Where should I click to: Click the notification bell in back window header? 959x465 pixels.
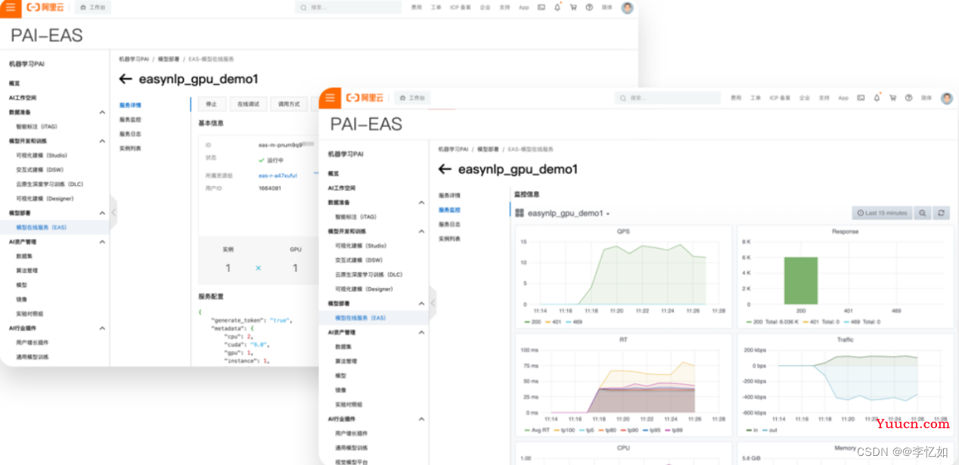pyautogui.click(x=557, y=7)
